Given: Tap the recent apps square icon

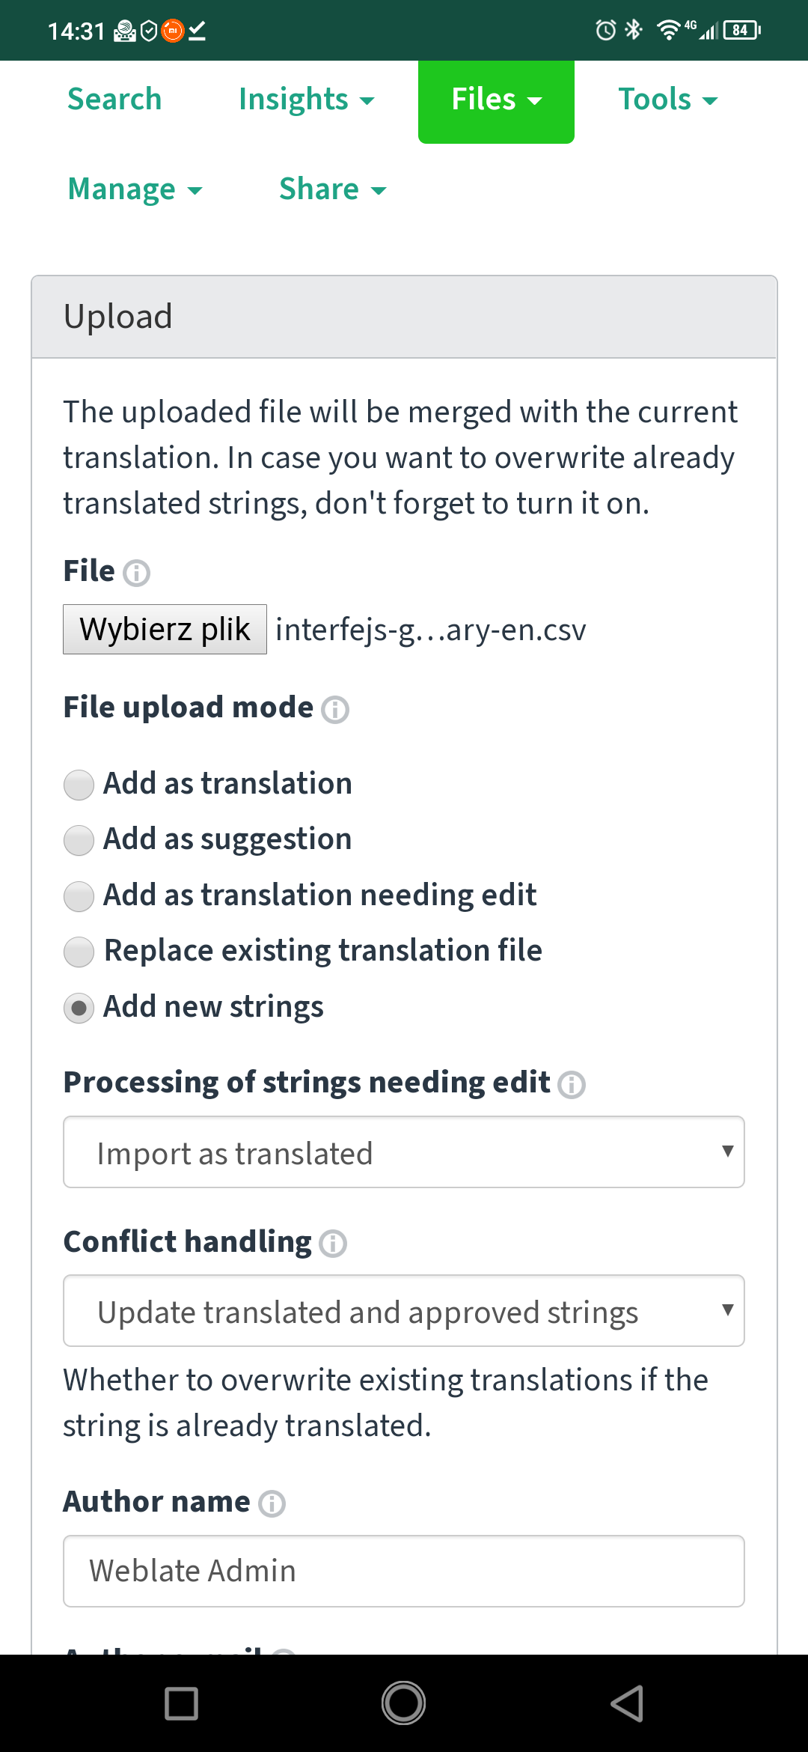Looking at the screenshot, I should 181,1703.
